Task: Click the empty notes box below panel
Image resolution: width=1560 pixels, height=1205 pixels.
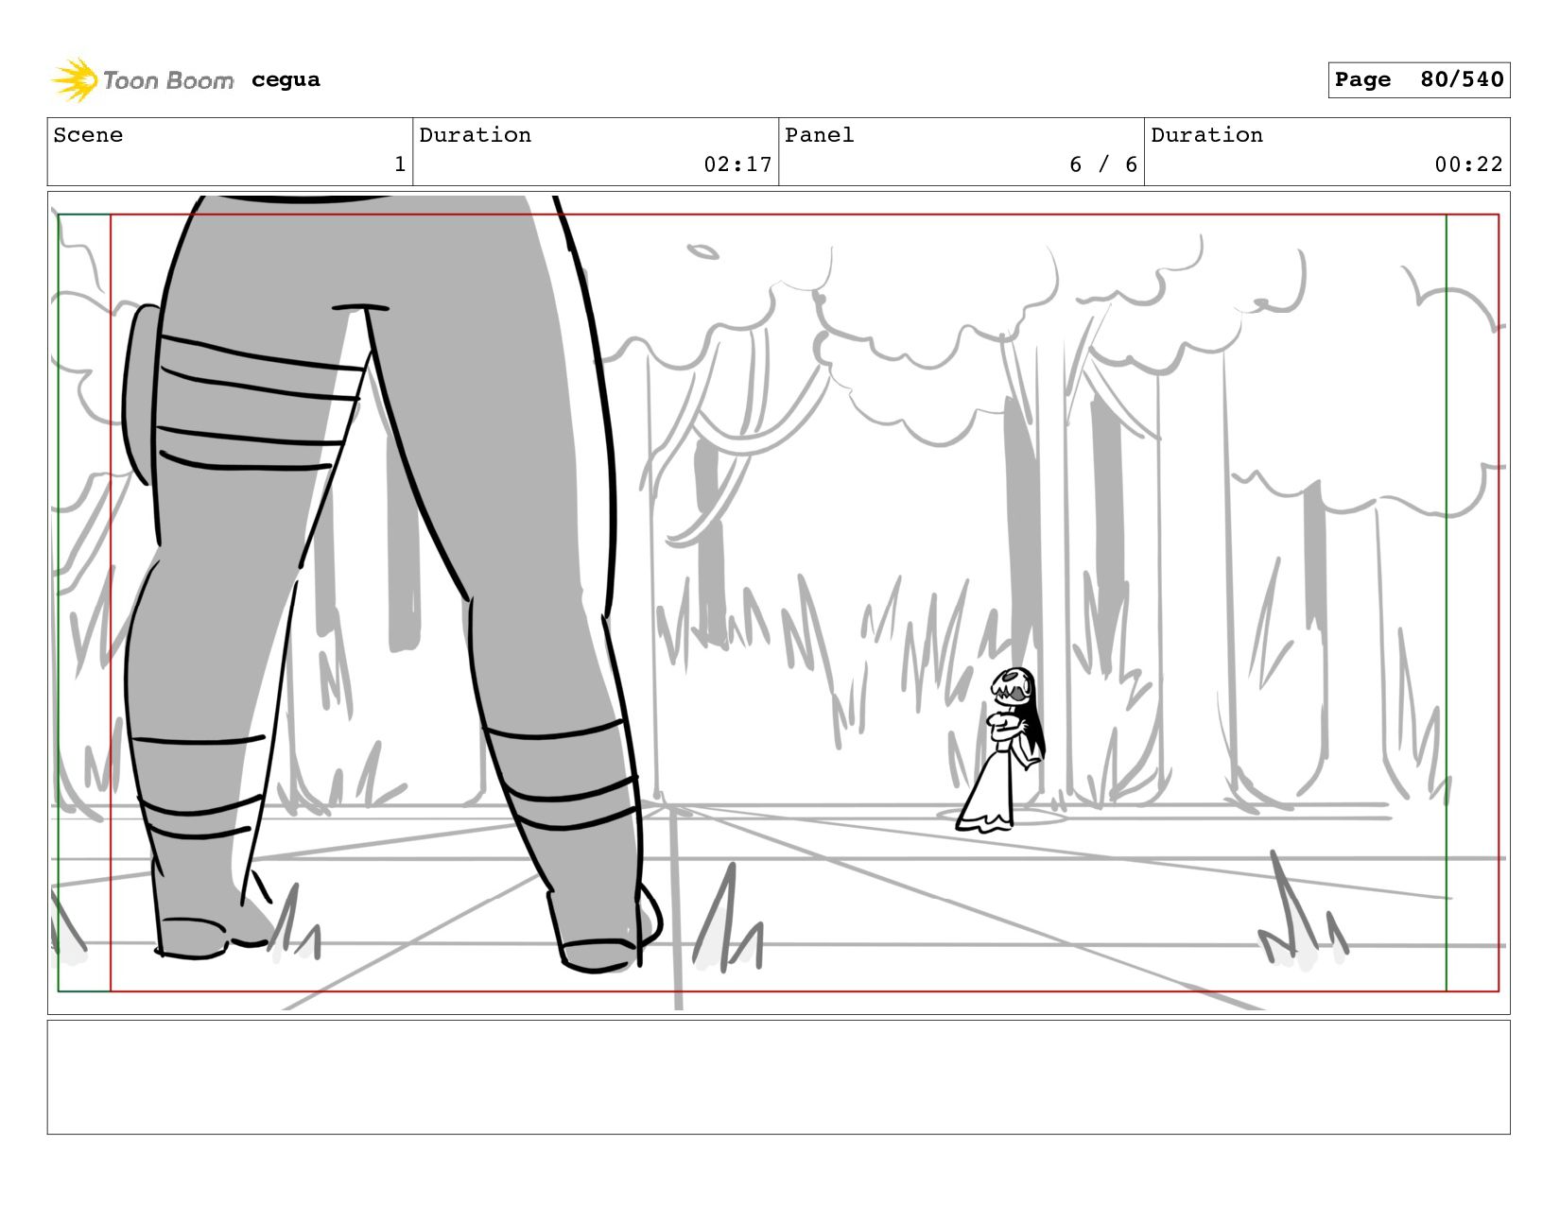Action: pyautogui.click(x=778, y=1077)
